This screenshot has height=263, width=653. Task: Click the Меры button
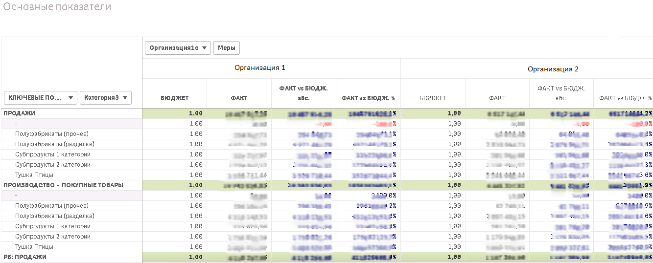pos(227,48)
